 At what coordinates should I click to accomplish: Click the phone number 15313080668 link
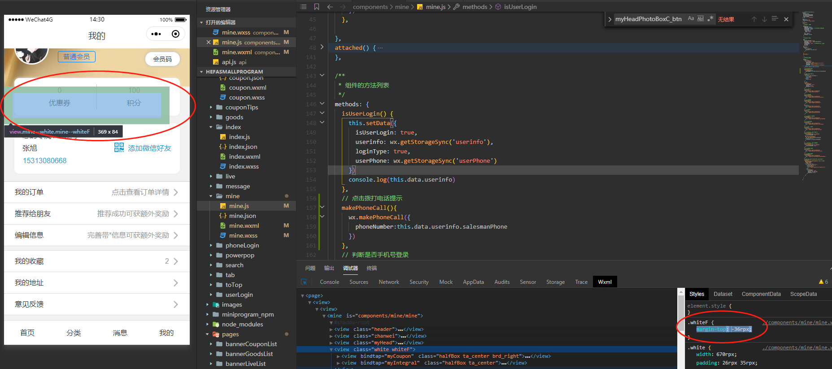(45, 161)
